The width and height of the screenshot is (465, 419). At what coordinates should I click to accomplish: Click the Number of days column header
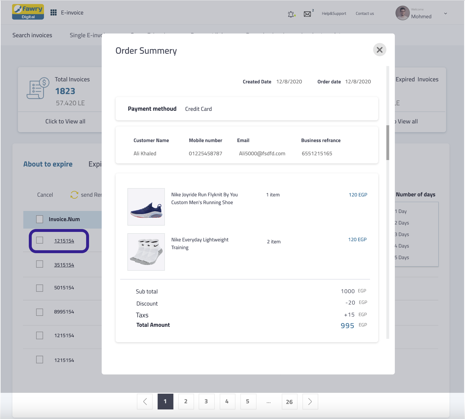416,194
